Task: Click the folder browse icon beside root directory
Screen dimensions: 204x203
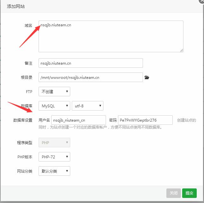Action: [147, 77]
